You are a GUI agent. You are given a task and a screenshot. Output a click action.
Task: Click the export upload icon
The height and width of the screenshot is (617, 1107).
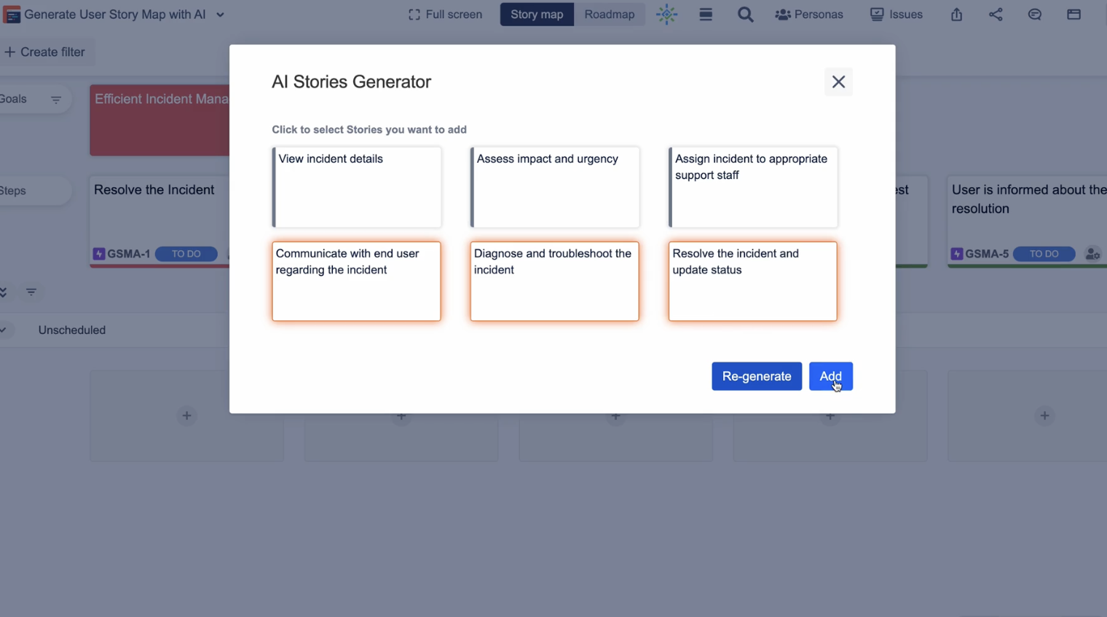point(956,15)
